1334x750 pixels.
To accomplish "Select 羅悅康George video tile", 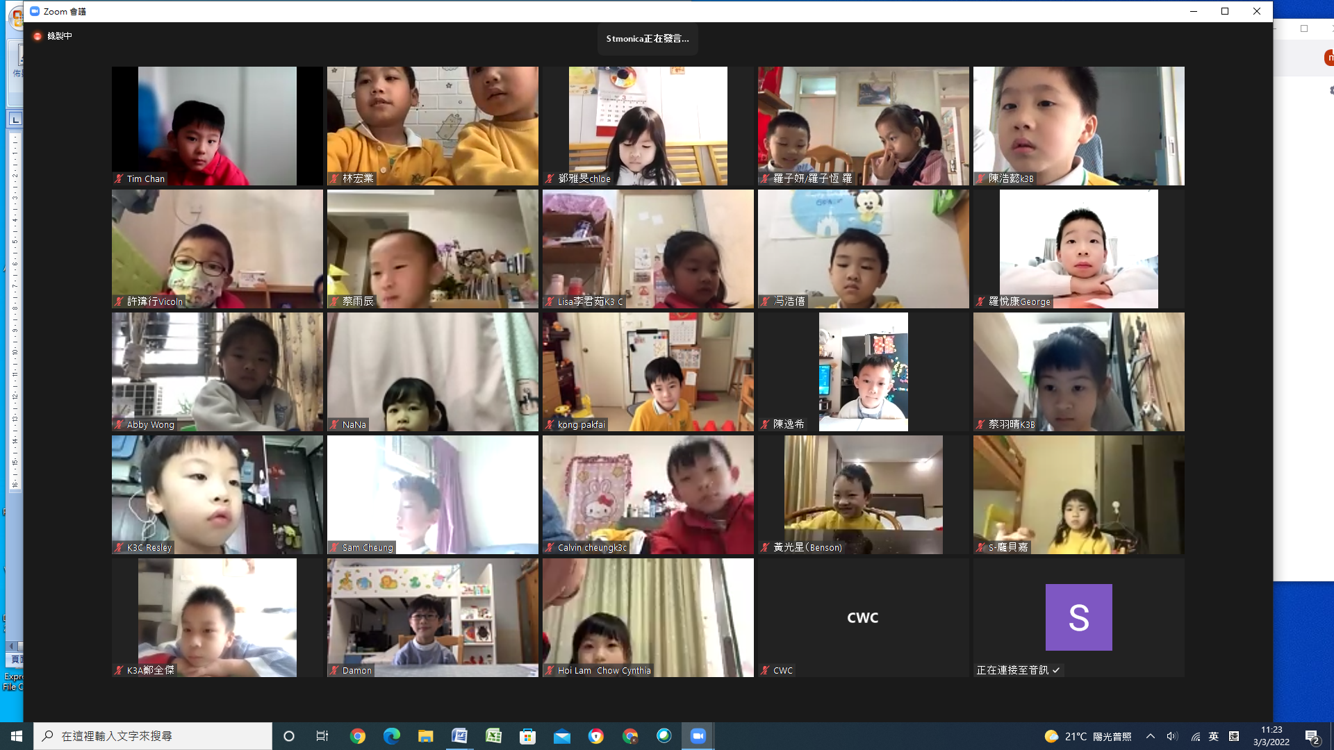I will click(1079, 249).
